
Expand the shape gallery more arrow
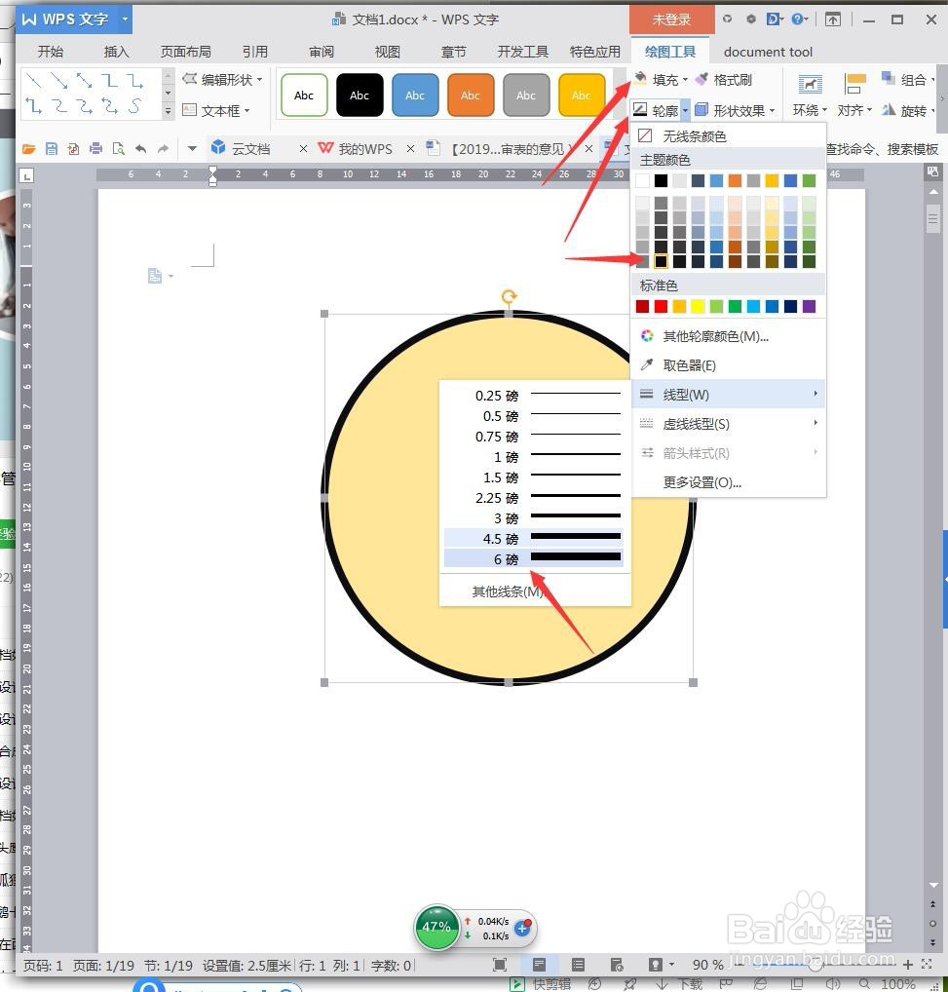[x=168, y=111]
